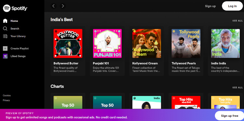The height and width of the screenshot is (121, 244).
Task: Open the yellow Top Hits Tamil cover
Action: pyautogui.click(x=225, y=102)
